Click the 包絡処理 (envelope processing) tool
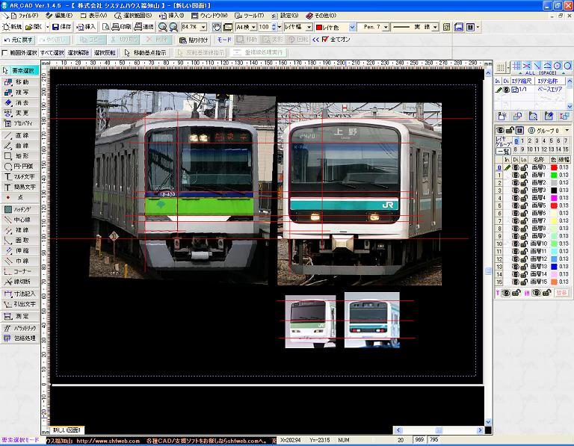 coord(20,338)
